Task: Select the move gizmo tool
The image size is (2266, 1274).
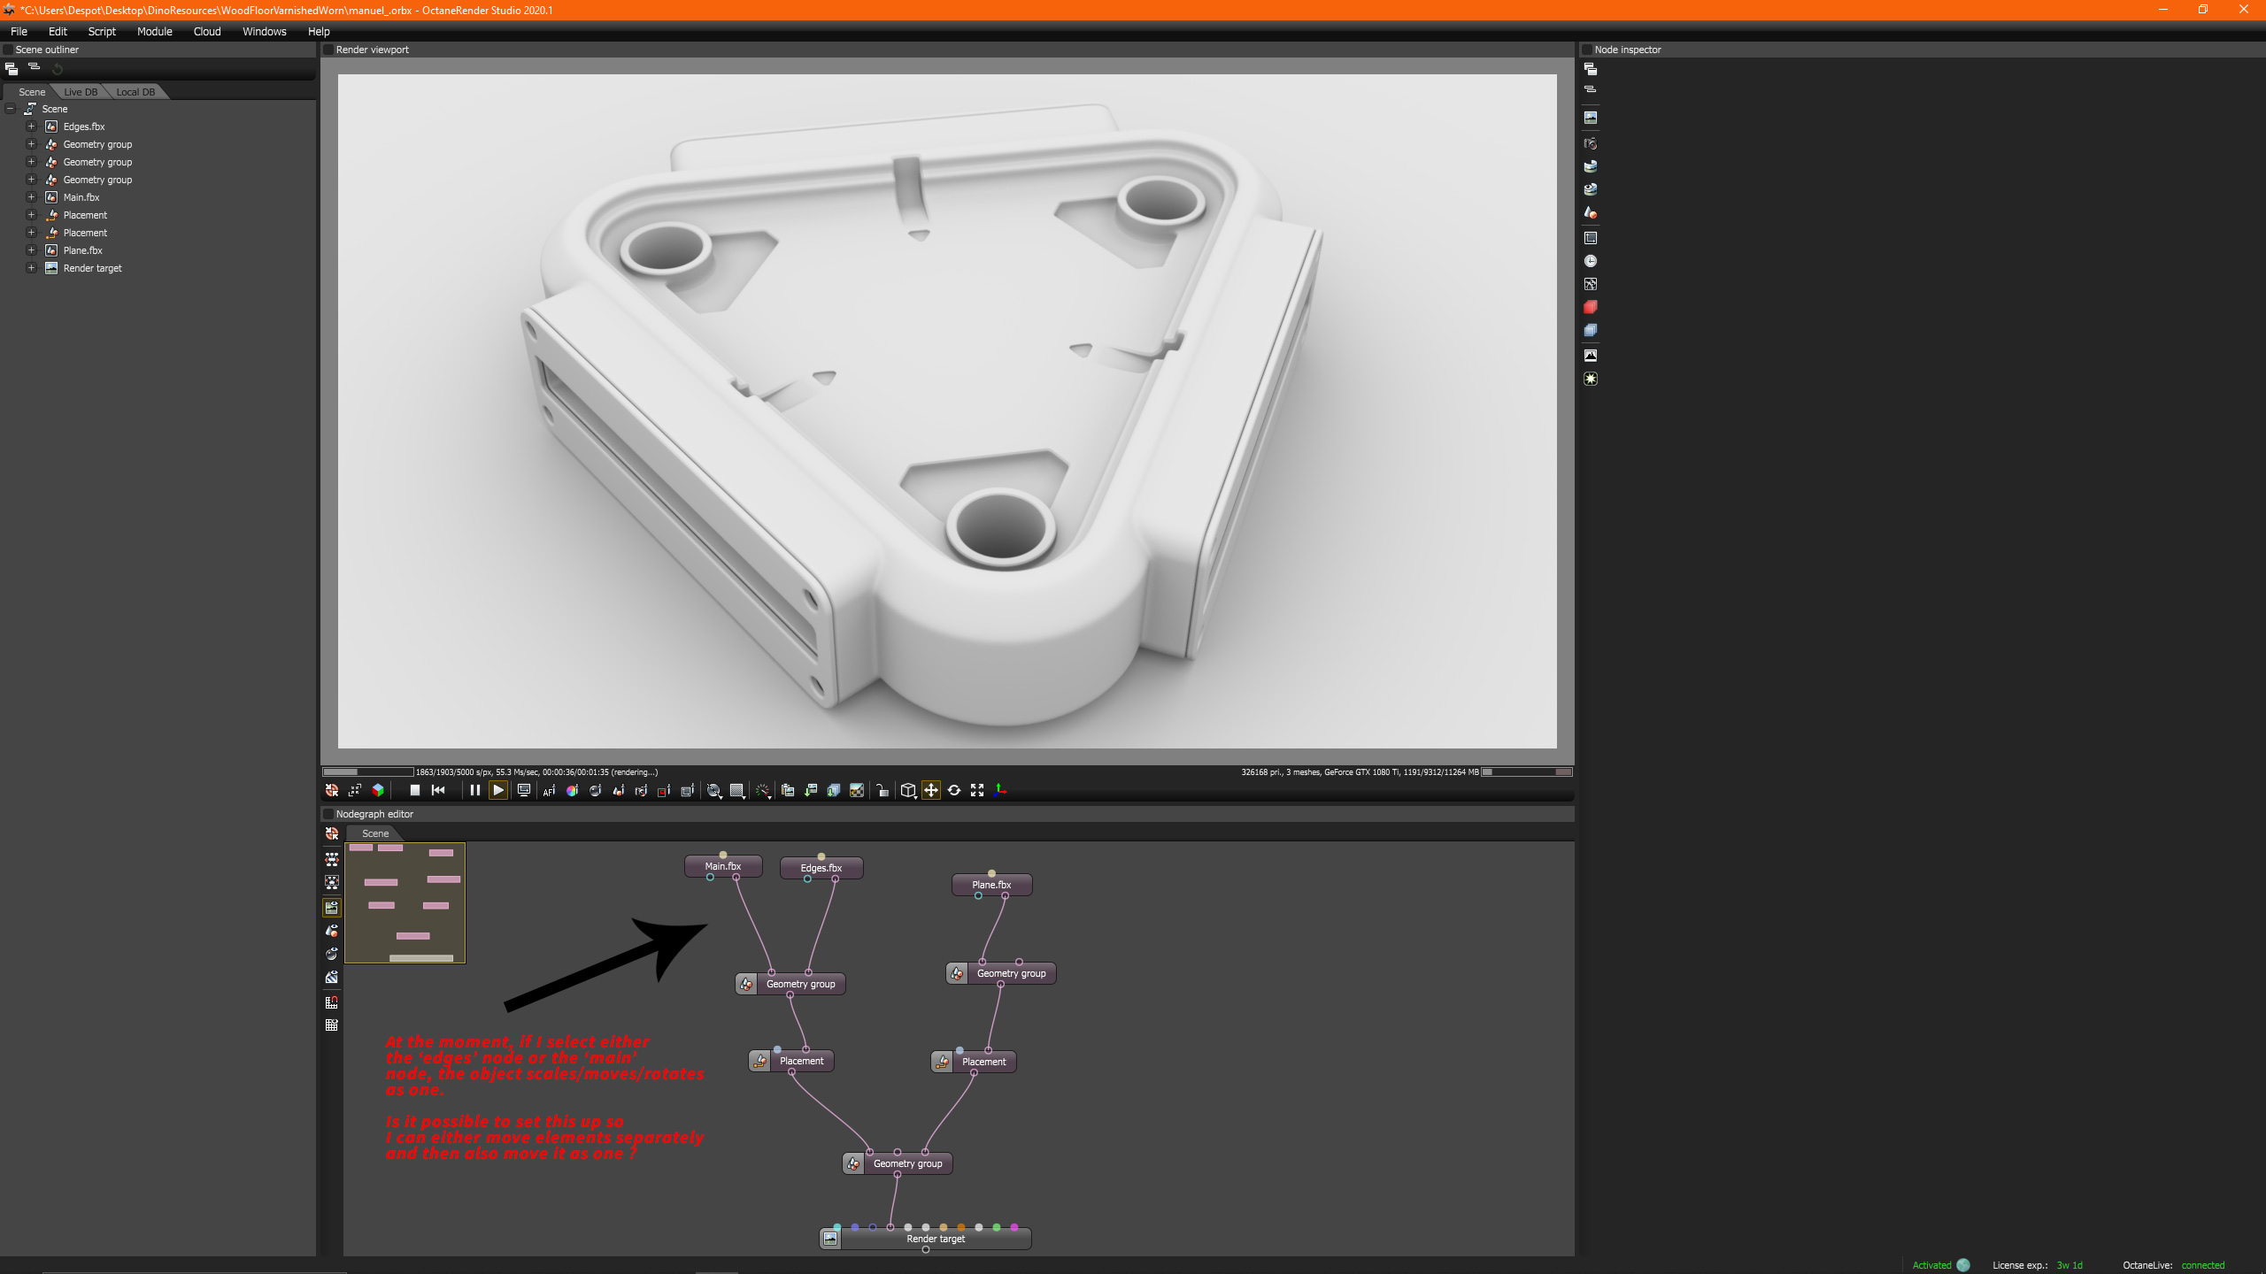Action: click(931, 790)
